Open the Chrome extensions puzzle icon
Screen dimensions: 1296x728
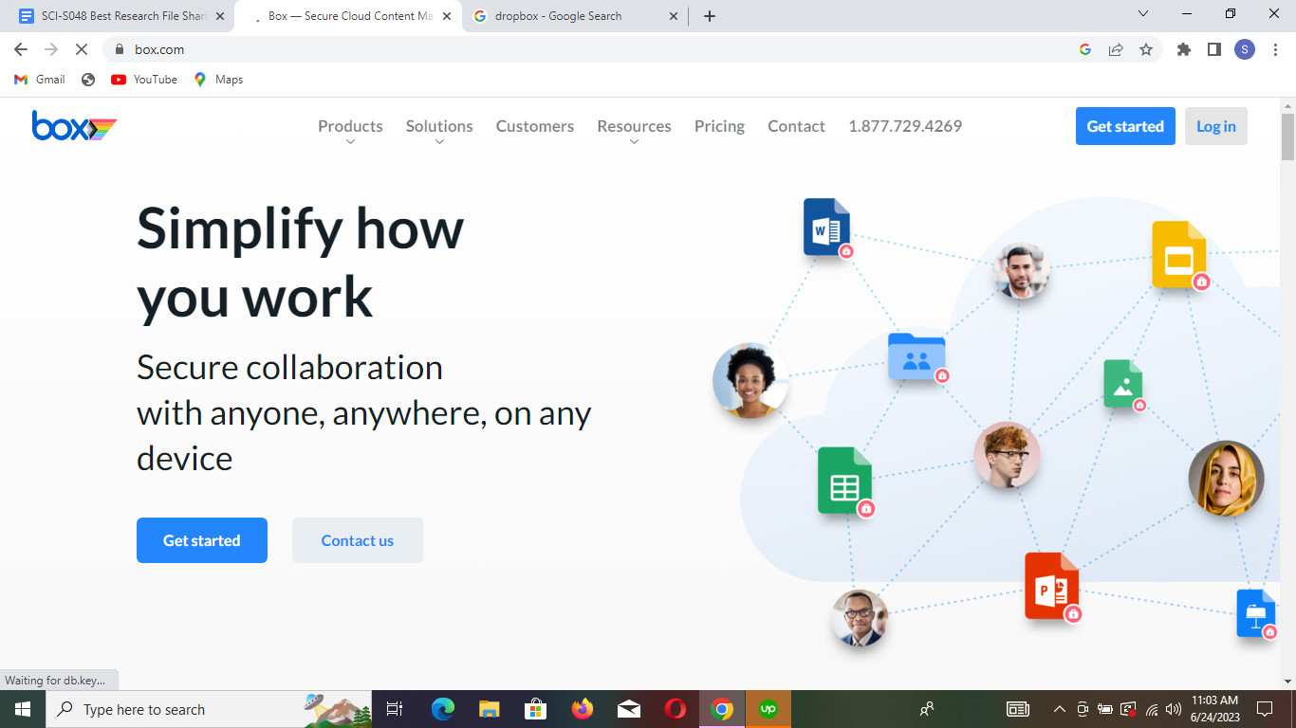point(1183,49)
